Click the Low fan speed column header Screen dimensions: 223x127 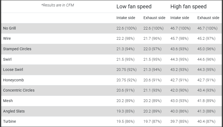pos(134,6)
